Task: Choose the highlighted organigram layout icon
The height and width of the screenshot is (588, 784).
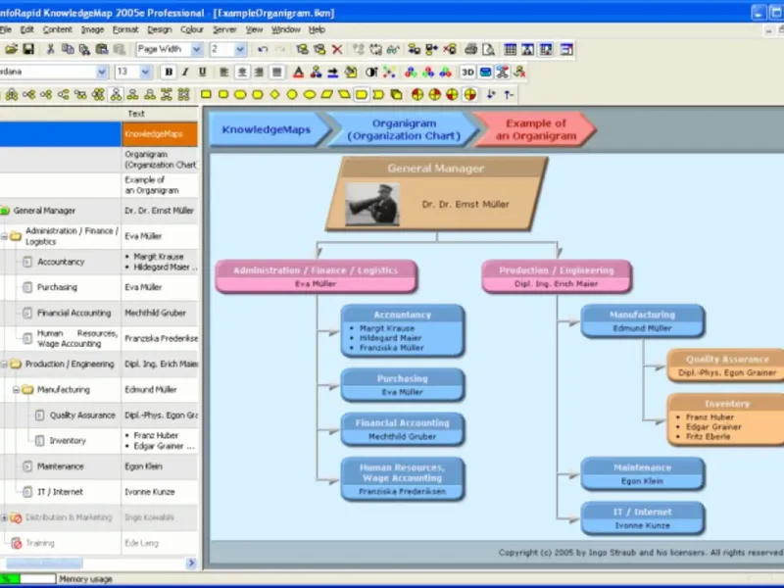Action: [x=116, y=94]
